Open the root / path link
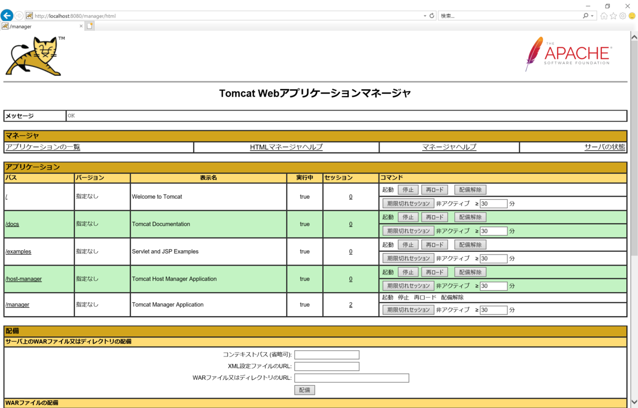 (x=6, y=197)
